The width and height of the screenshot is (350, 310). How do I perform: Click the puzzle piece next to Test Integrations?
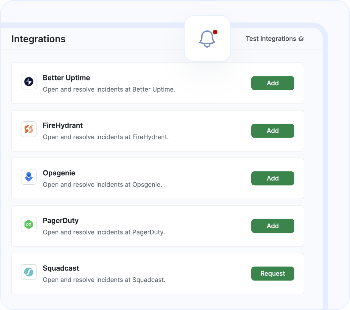301,39
